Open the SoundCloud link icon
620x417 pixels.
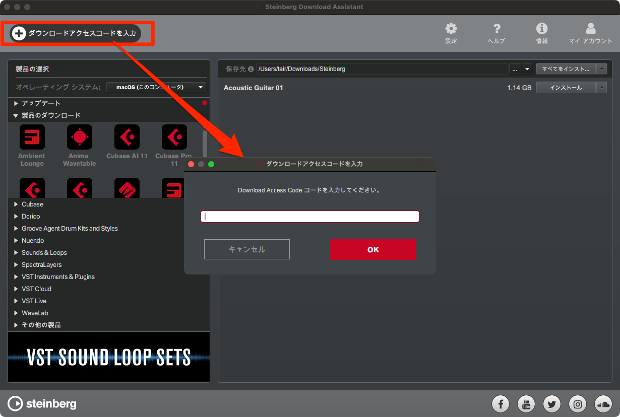click(x=603, y=403)
